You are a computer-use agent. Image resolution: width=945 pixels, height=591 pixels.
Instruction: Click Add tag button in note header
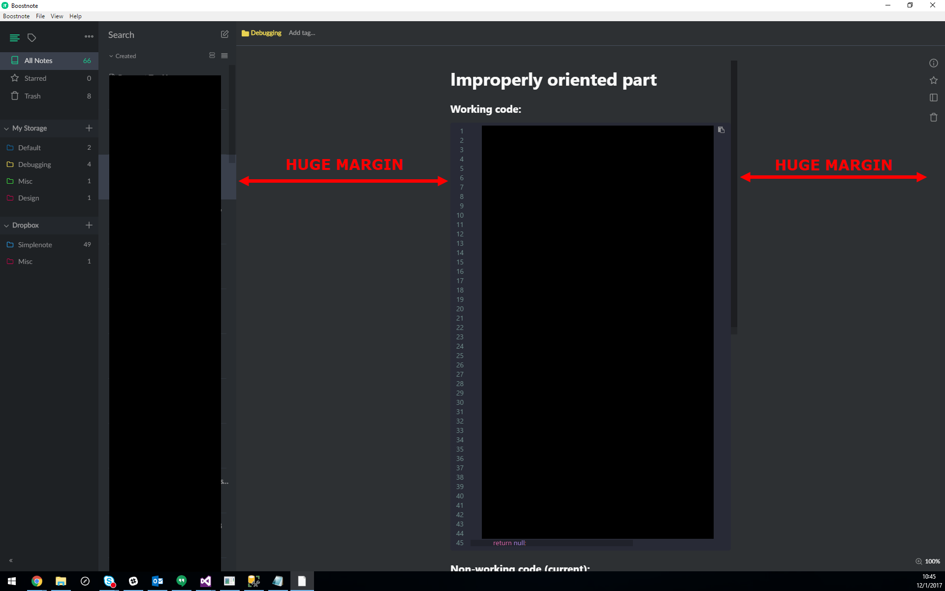click(x=302, y=33)
